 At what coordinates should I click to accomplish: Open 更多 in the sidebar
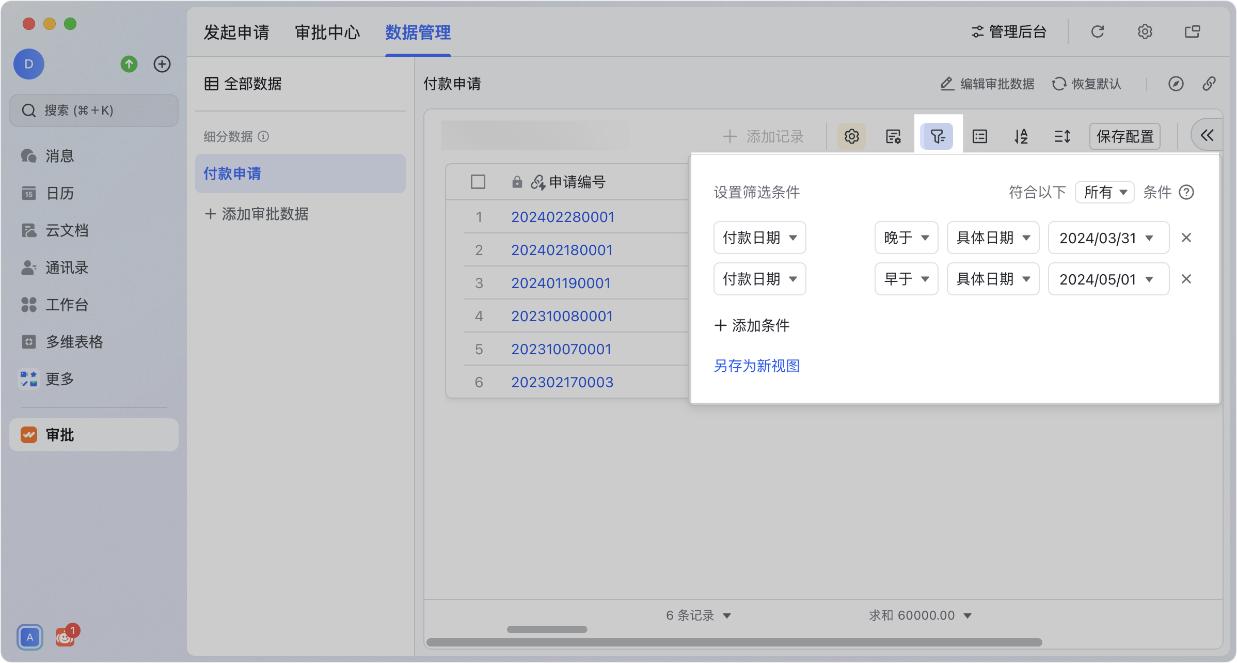point(94,379)
